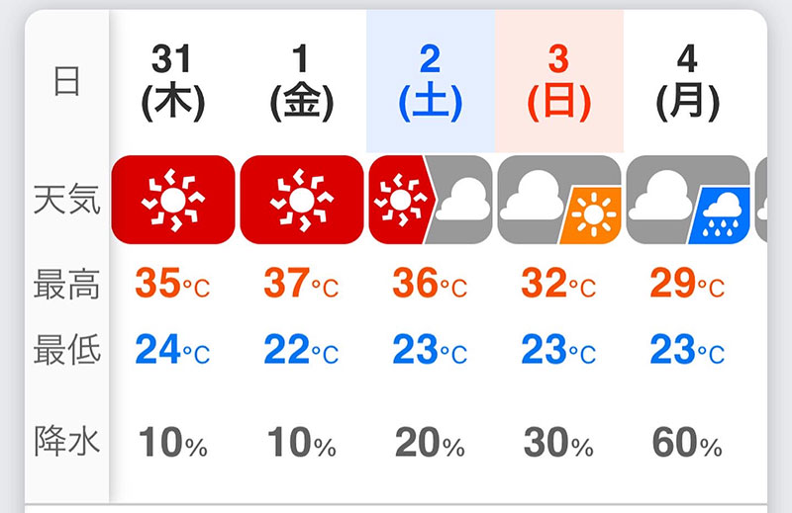Select the red 3 (日) Sunday header

pyautogui.click(x=558, y=82)
